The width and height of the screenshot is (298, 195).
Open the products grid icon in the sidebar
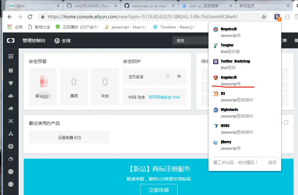click(x=11, y=56)
